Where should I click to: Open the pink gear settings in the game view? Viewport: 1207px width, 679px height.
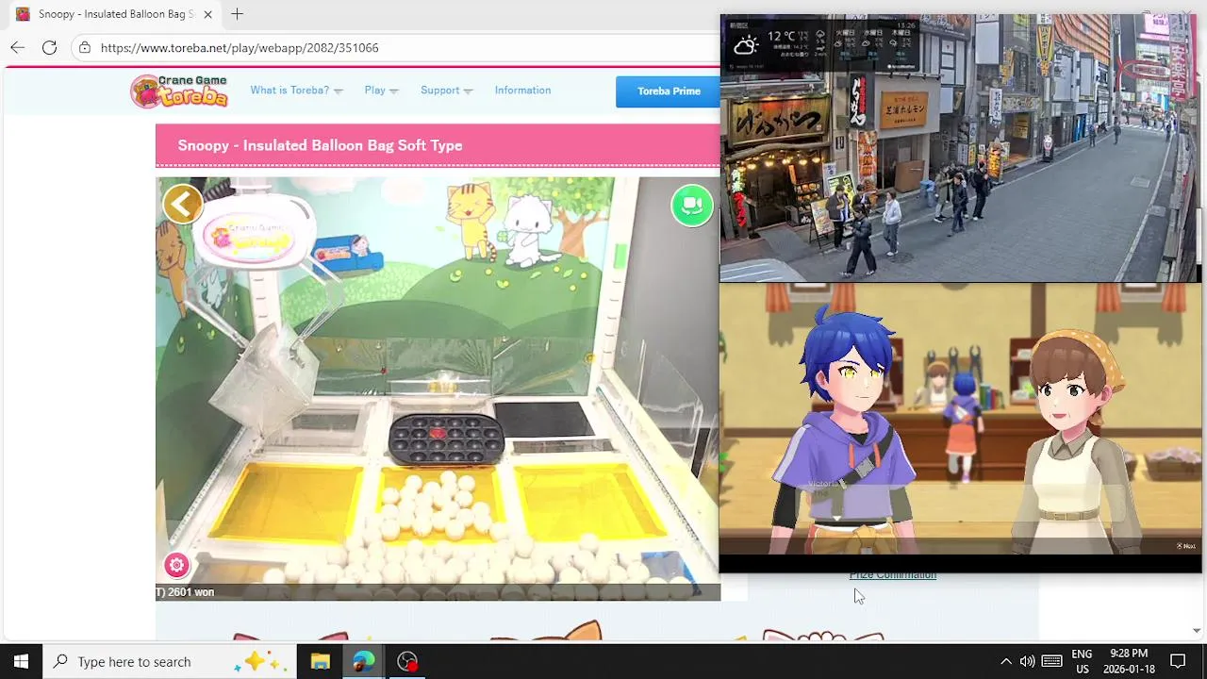coord(176,565)
